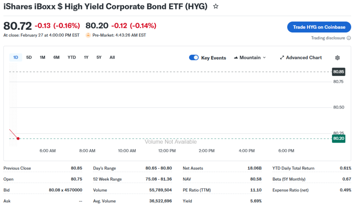Viewport: 358px width, 210px height.
Task: Add HYG to watchlist with star icon
Action: pos(216,6)
